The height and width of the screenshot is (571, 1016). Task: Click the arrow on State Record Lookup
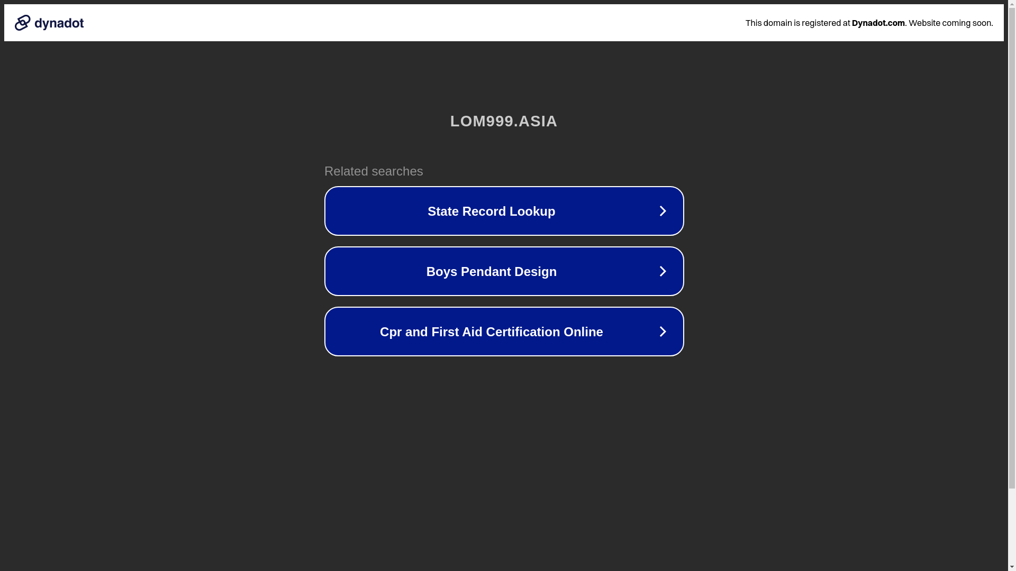point(663,211)
